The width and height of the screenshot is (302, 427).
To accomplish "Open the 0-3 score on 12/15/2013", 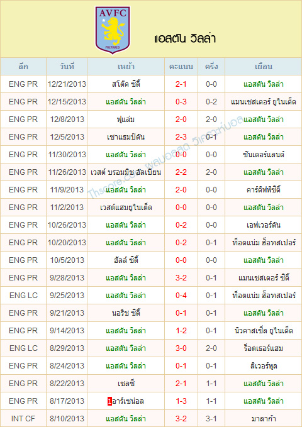I will coord(181,102).
